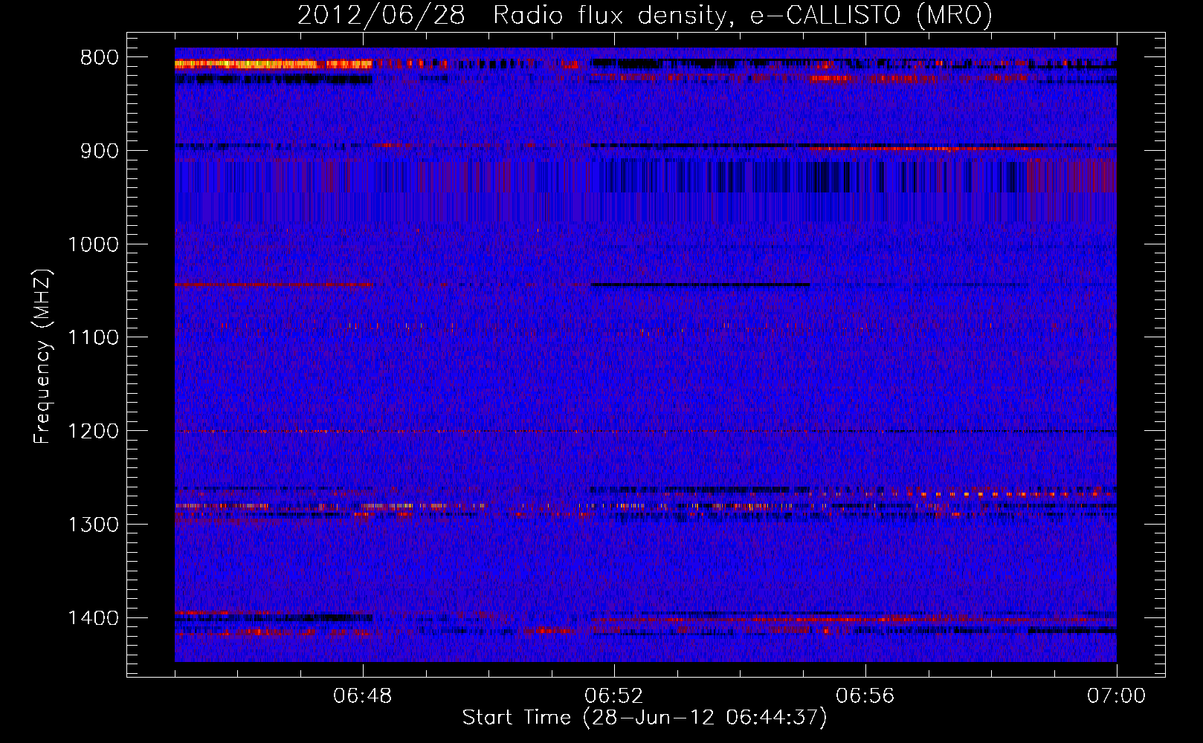Click the 06:56 time tick label
This screenshot has width=1203, height=743.
[x=865, y=696]
